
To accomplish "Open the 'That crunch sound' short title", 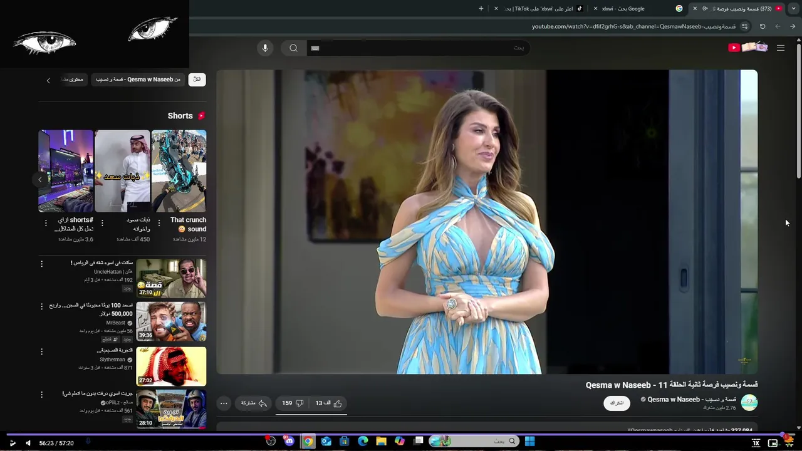I will 188,224.
